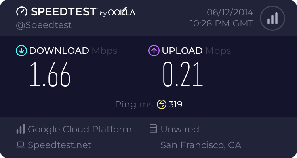Image resolution: width=297 pixels, height=158 pixels.
Task: Click the DOWNLOAD Mbps label
Action: (73, 51)
